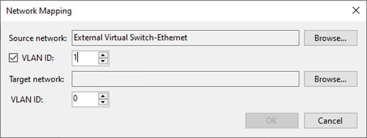Click the VLAN ID label next to checkbox
The image size is (367, 138).
pyautogui.click(x=38, y=58)
